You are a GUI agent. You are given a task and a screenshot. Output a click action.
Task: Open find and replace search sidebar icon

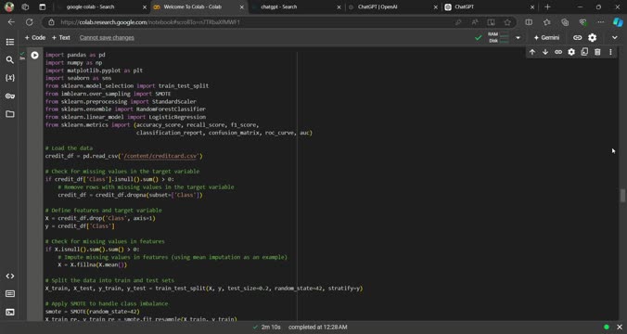click(10, 60)
